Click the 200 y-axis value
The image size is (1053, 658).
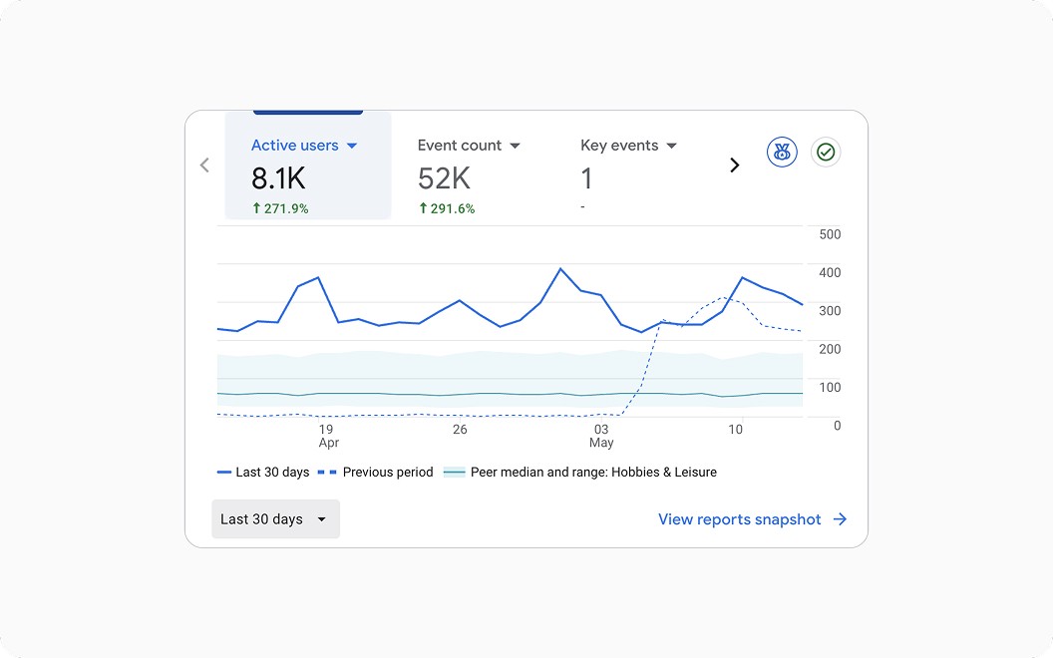point(830,349)
